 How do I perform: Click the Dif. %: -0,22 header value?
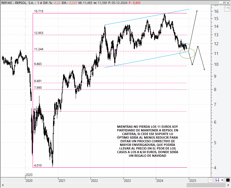52,3
